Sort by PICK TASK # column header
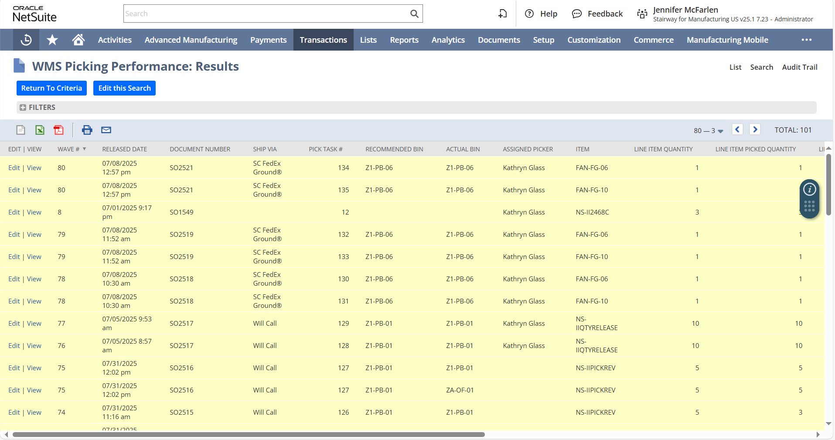 (326, 149)
